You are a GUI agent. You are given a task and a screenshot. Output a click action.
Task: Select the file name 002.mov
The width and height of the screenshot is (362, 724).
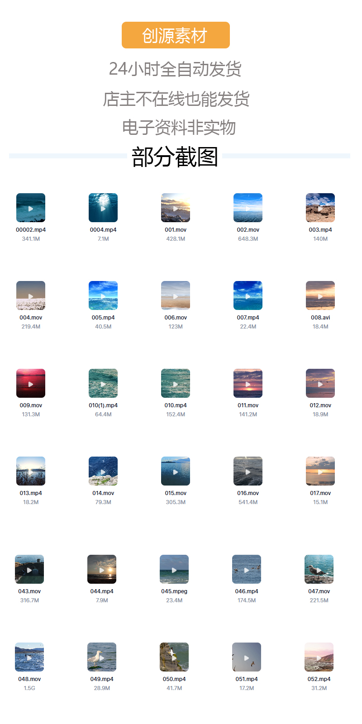pos(248,230)
